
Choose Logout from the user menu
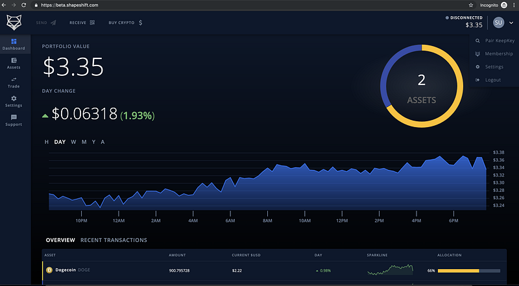(x=494, y=80)
